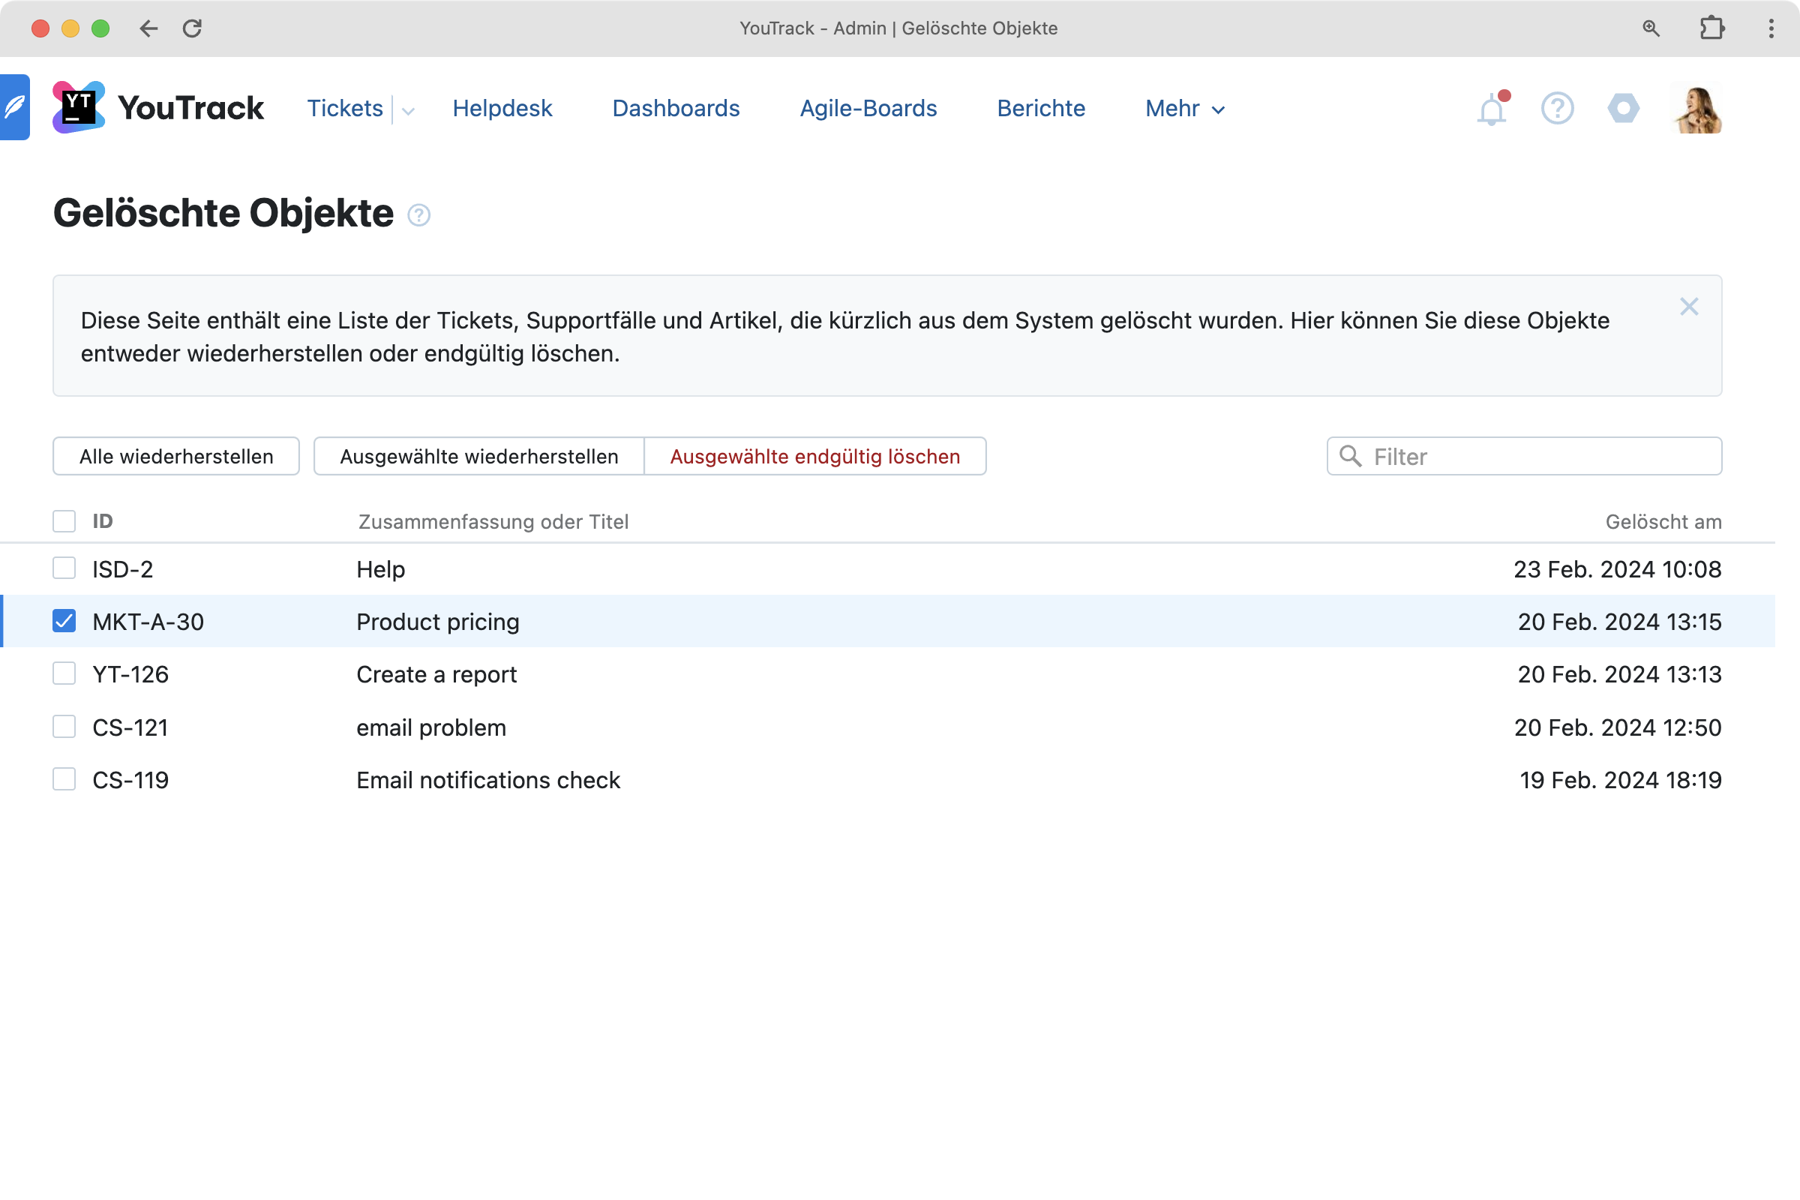Uncheck the MKT-A-30 row checkbox

coord(64,622)
